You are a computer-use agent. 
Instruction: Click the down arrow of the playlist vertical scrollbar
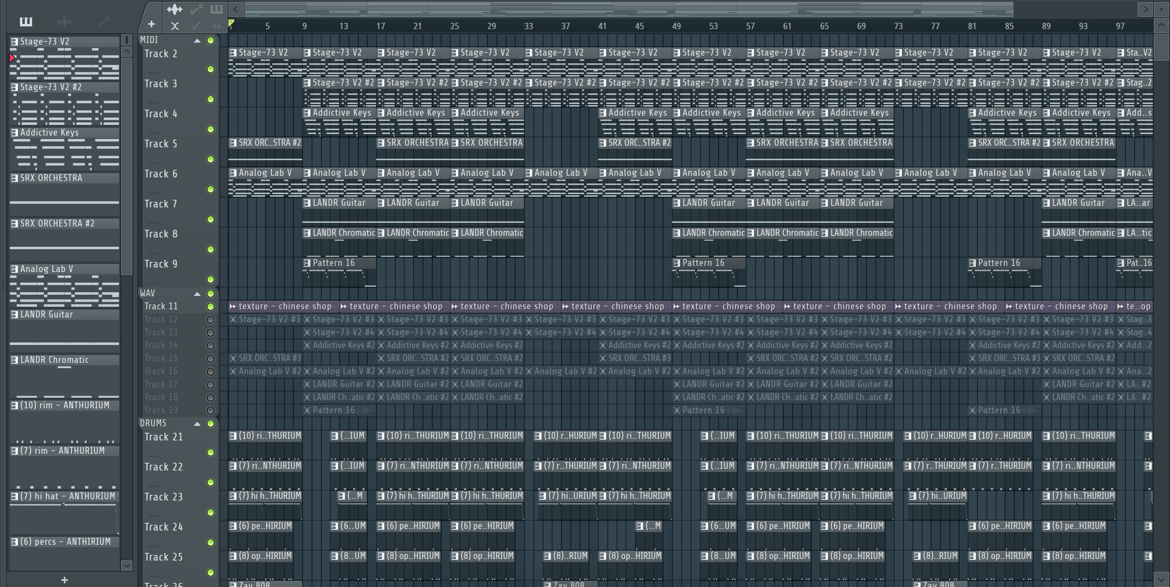1161,579
